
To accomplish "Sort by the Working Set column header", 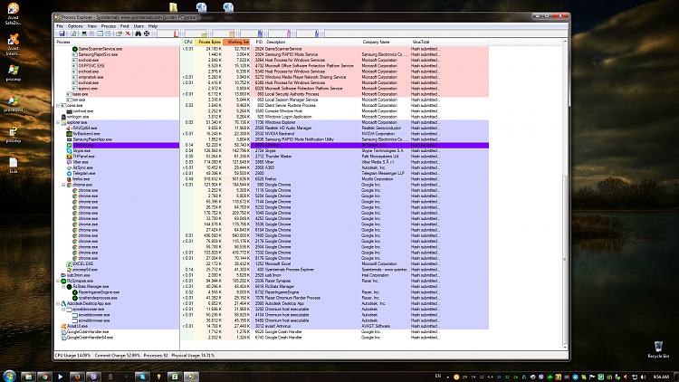I will pyautogui.click(x=237, y=42).
